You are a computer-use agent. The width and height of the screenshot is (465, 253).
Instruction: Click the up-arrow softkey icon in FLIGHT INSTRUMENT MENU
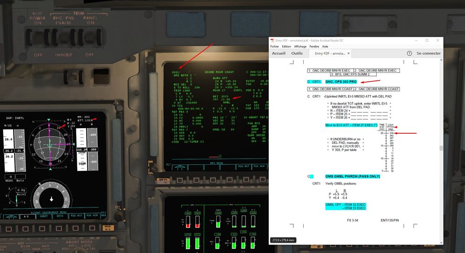click(11, 217)
